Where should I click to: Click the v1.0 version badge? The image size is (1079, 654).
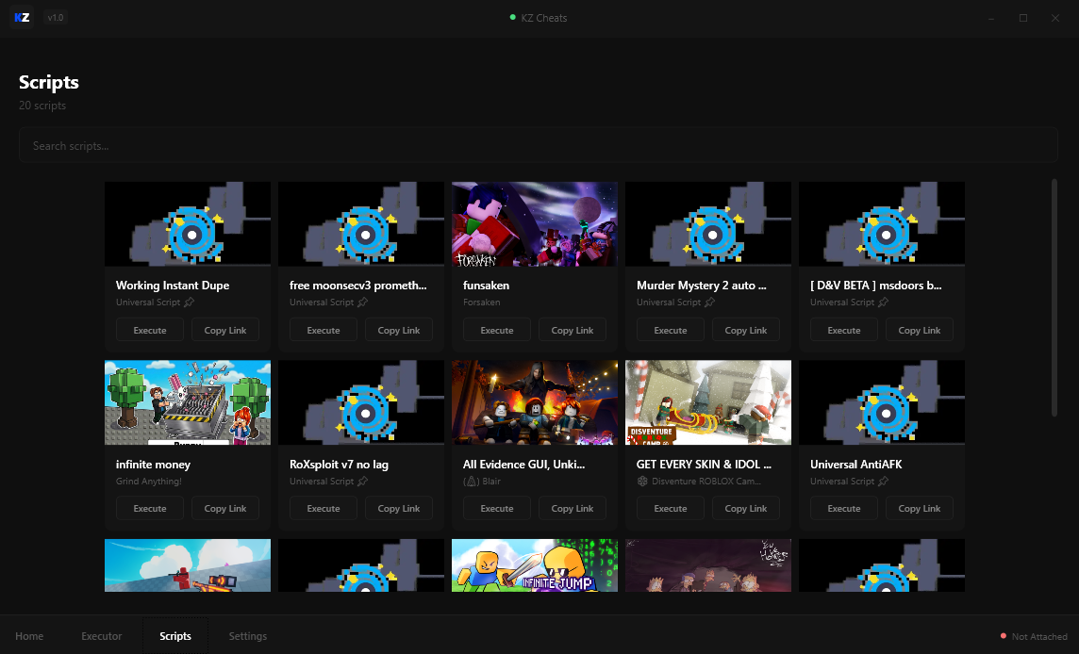(x=55, y=17)
